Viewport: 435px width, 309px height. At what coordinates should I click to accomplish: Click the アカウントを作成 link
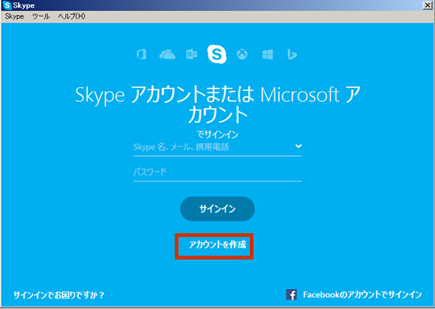[217, 245]
